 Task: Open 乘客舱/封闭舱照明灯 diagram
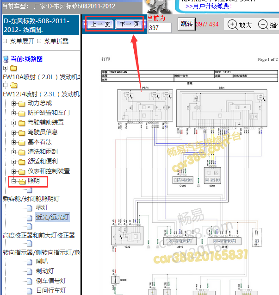tap(31, 199)
